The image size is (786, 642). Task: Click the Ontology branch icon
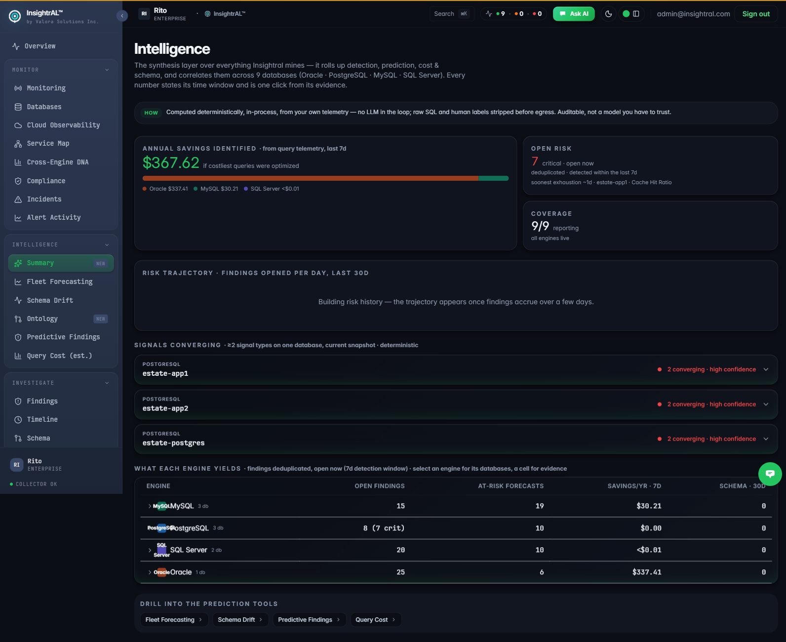tap(18, 319)
